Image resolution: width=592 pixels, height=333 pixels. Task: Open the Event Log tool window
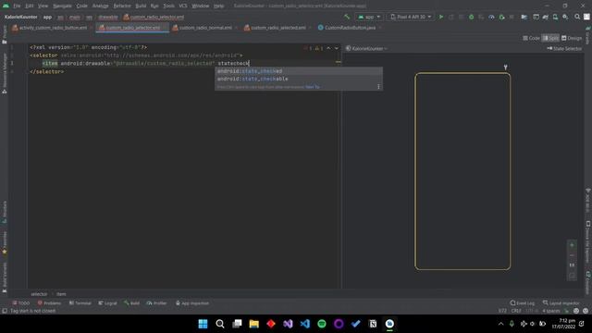[523, 302]
